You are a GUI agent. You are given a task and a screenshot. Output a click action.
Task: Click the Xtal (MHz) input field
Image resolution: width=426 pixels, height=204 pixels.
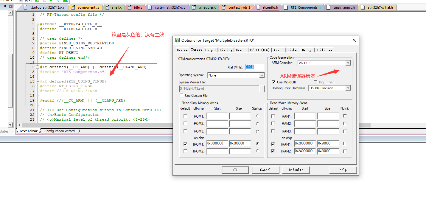point(255,67)
